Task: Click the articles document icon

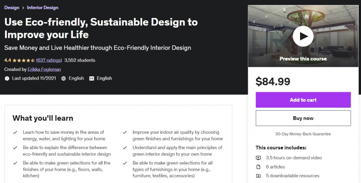Action: click(x=258, y=167)
